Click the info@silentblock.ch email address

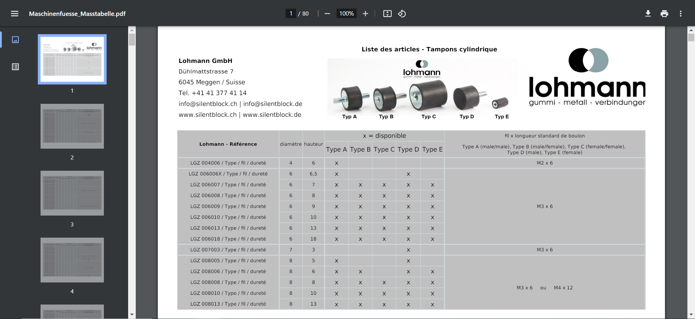[208, 104]
